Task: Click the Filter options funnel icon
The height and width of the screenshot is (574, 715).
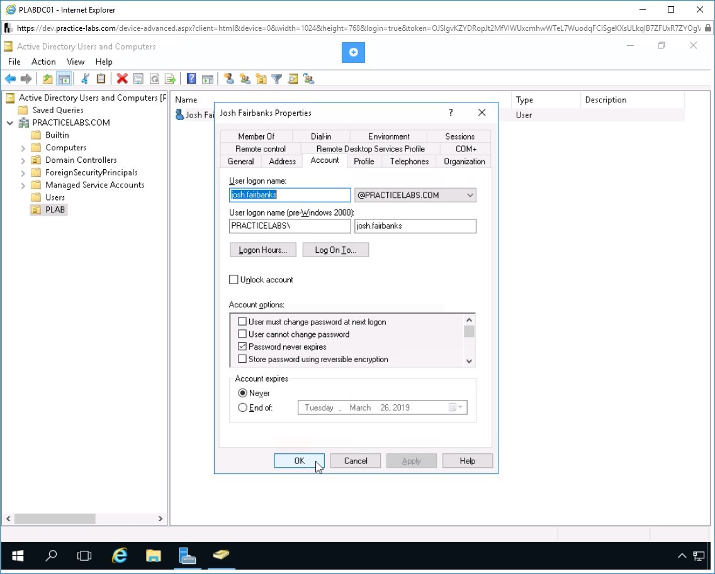Action: [277, 79]
